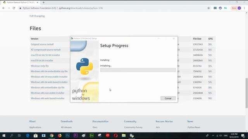Switch to Chrome in taskbar

coord(52,136)
